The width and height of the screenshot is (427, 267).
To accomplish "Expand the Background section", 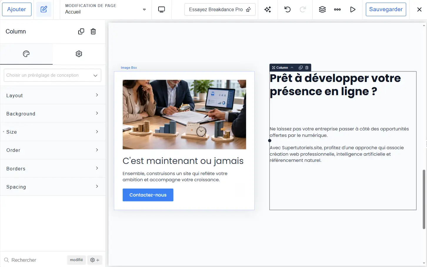I will tap(53, 114).
